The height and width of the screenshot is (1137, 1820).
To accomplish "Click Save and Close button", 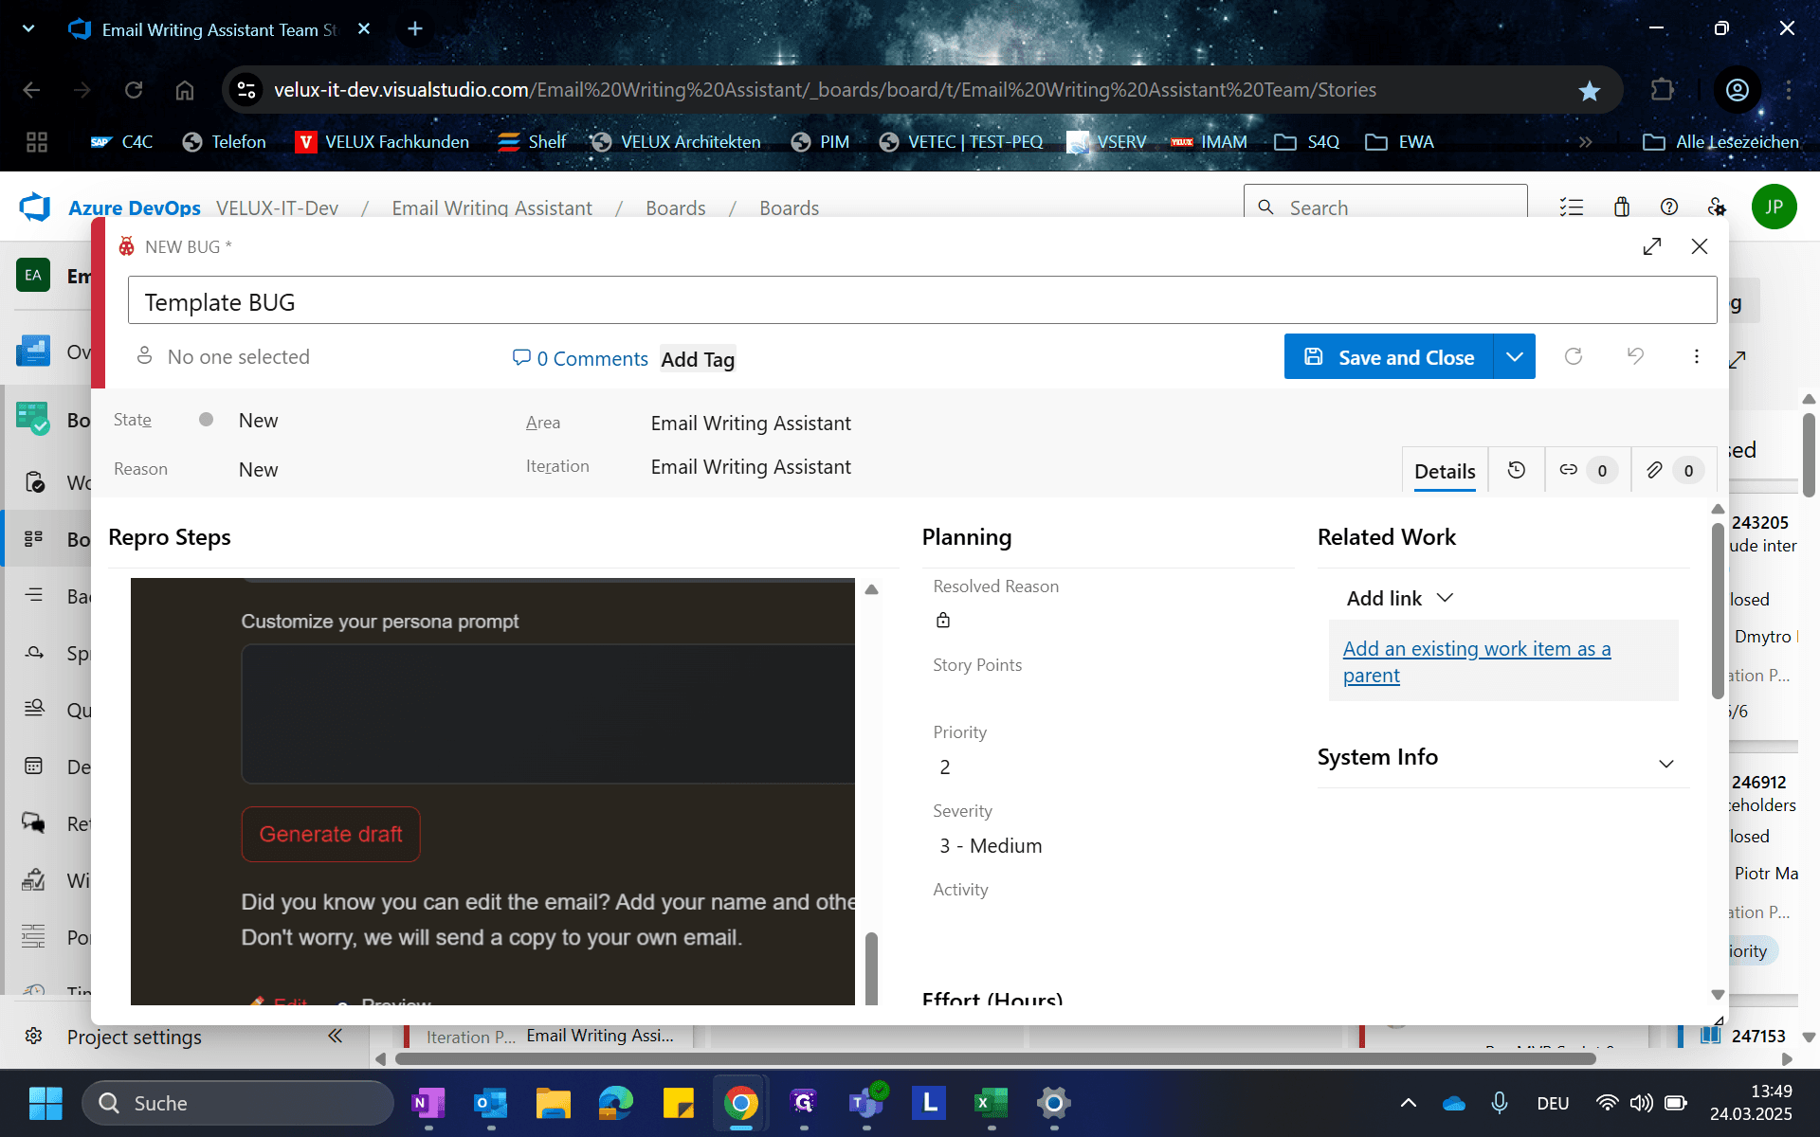I will pyautogui.click(x=1389, y=357).
